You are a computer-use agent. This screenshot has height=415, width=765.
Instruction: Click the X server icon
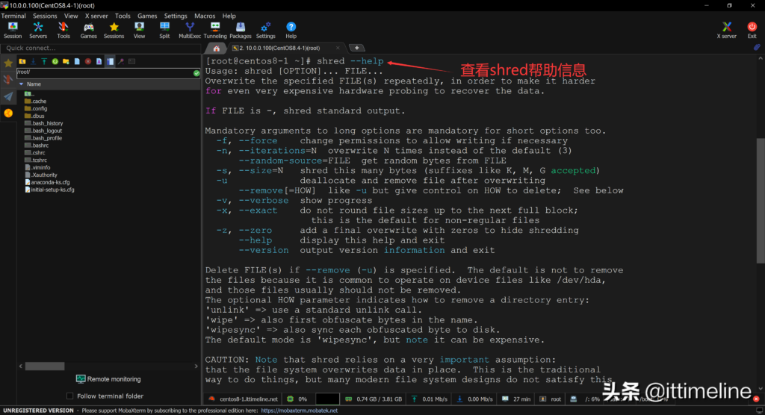pos(726,28)
